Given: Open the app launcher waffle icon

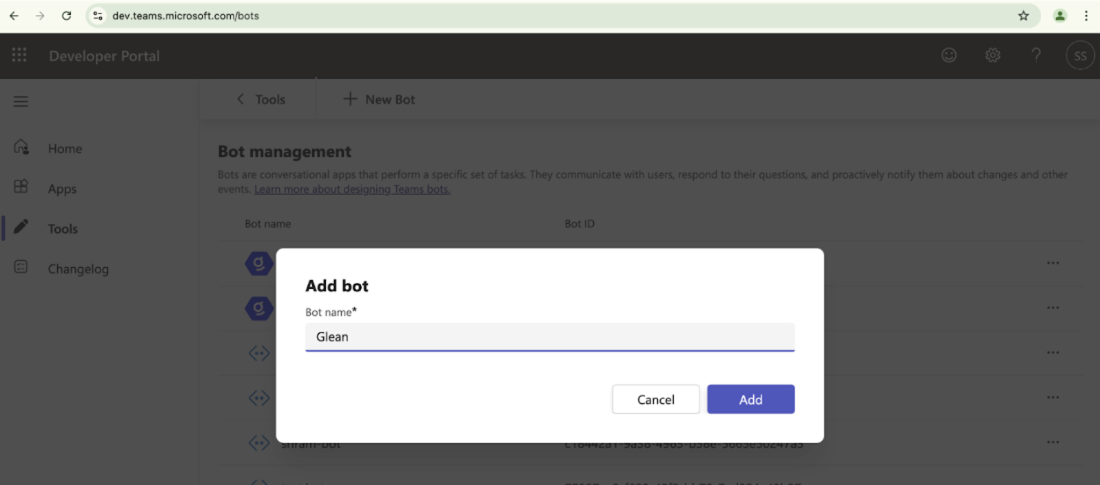Looking at the screenshot, I should click(x=19, y=55).
